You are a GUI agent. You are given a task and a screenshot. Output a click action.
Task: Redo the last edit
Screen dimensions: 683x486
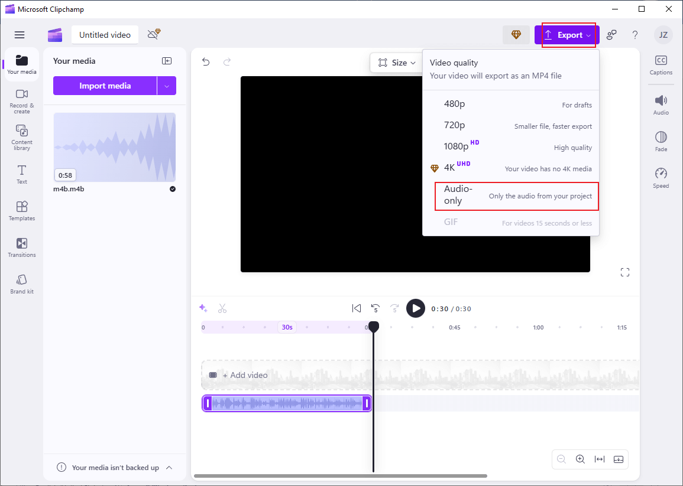point(227,62)
